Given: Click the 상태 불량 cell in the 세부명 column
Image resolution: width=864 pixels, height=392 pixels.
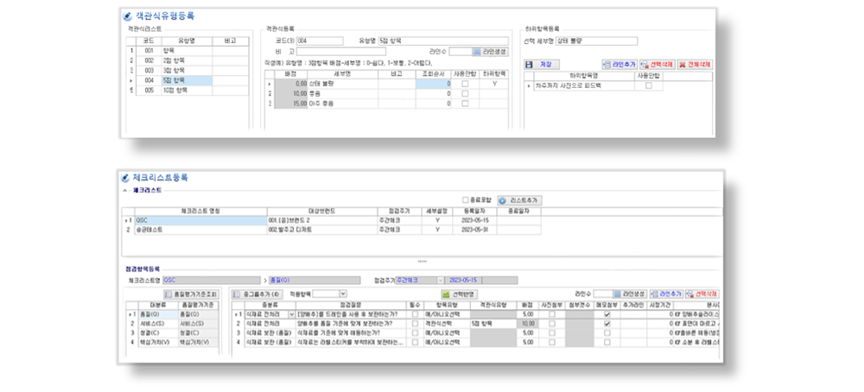Looking at the screenshot, I should (343, 85).
